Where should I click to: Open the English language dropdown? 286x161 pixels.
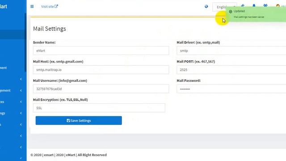click(224, 7)
